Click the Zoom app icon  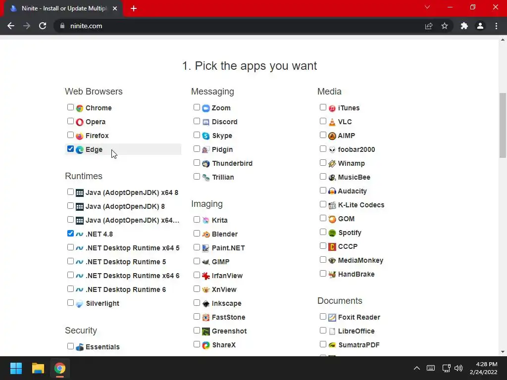tap(206, 108)
